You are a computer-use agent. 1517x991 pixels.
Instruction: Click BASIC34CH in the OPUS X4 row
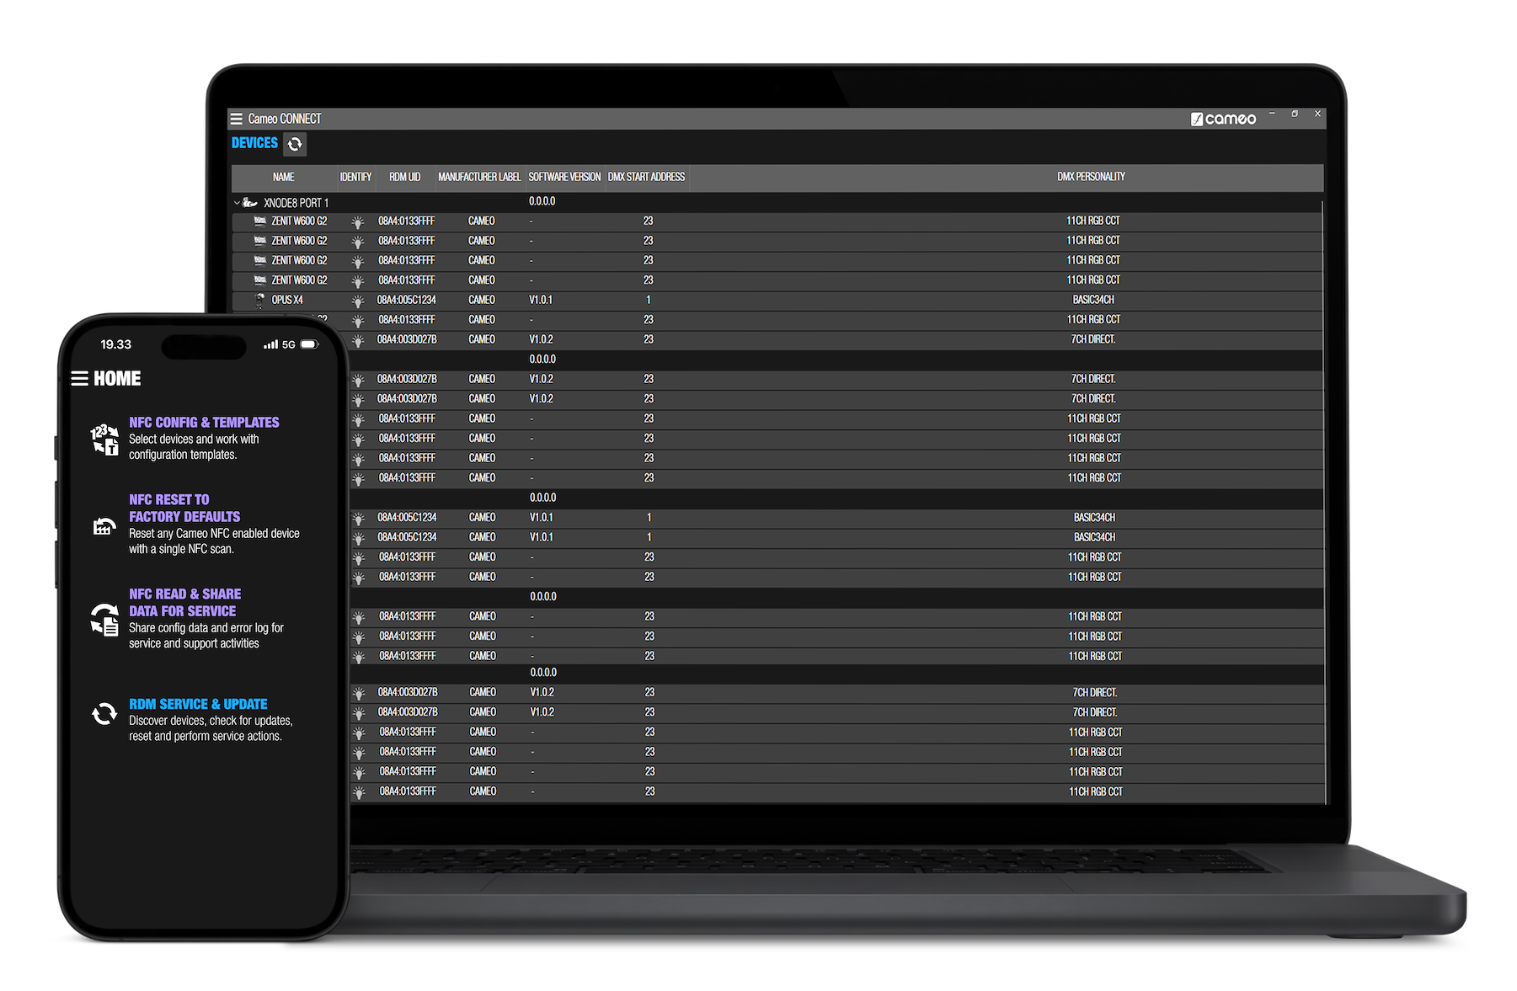click(1093, 300)
